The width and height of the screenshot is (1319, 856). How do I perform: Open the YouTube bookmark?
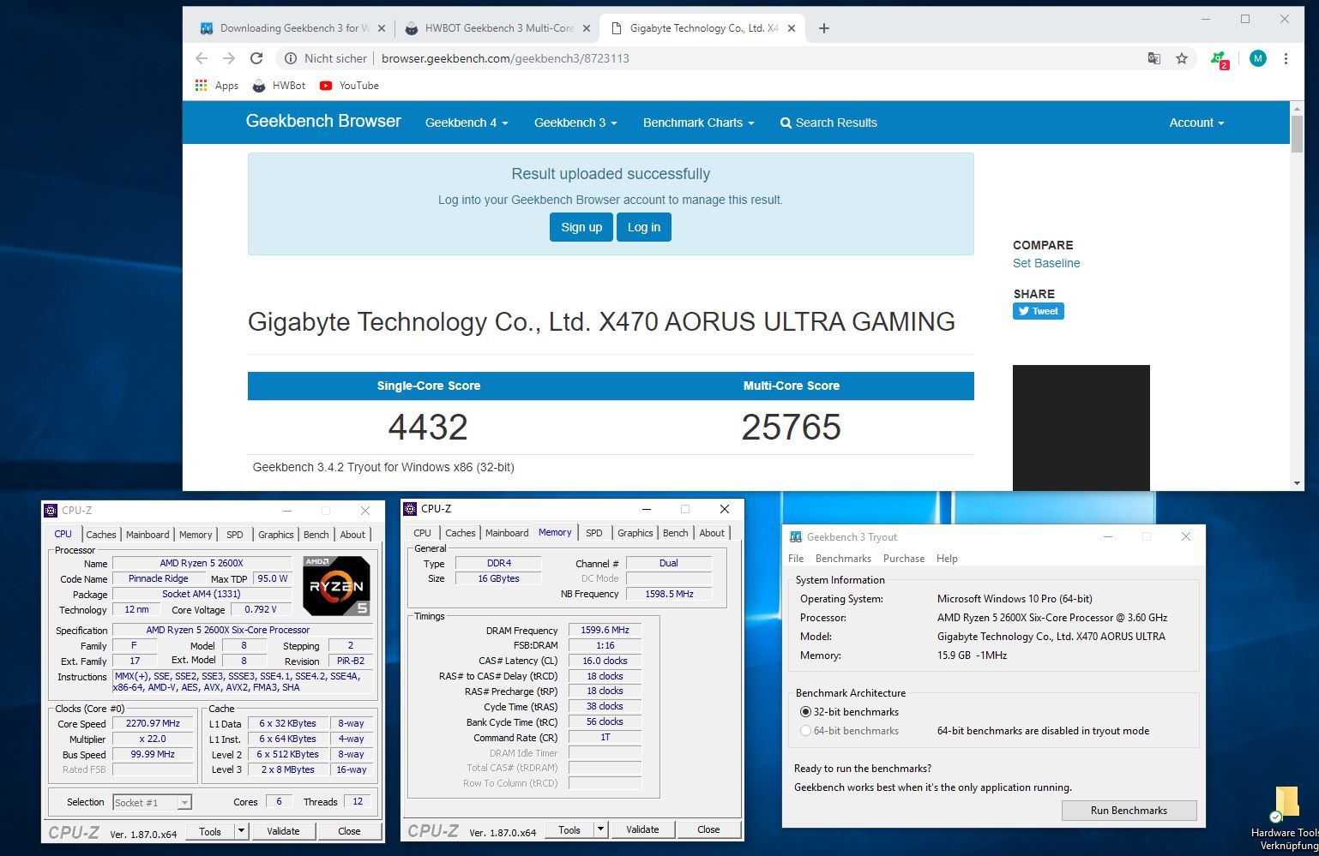(349, 86)
